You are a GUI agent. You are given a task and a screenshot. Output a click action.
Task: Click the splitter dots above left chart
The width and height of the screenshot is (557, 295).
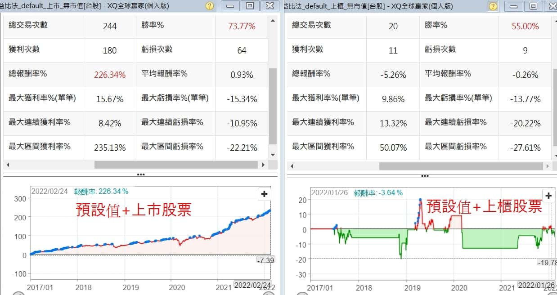click(140, 174)
